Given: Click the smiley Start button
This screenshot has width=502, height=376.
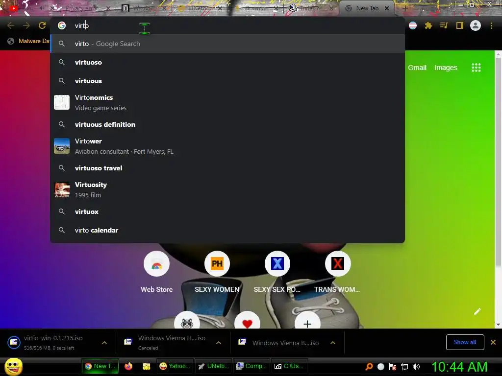Looking at the screenshot, I should click(13, 366).
